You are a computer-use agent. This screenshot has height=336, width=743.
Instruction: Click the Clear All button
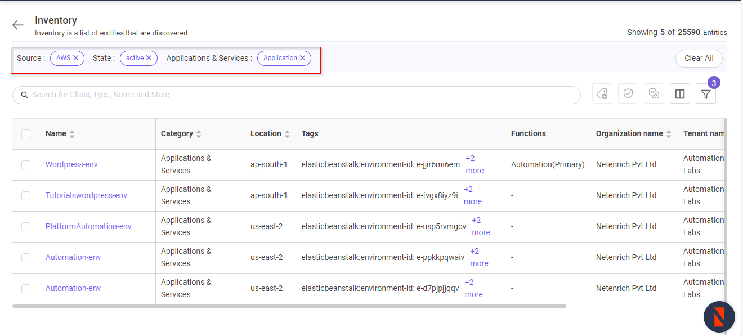tap(699, 58)
